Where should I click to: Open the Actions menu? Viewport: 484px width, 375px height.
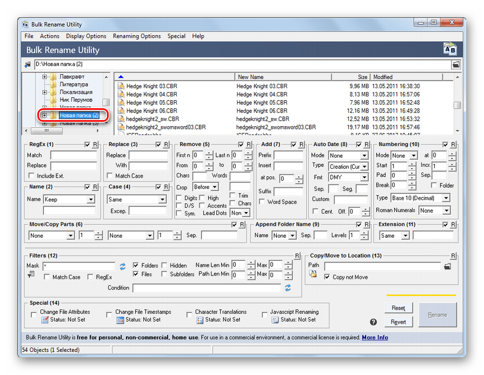point(49,36)
